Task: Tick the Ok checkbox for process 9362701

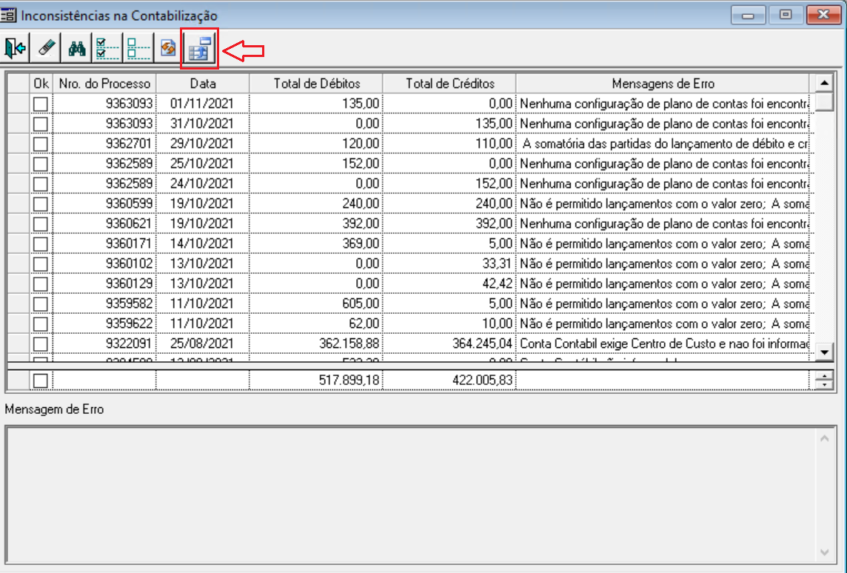Action: point(41,144)
